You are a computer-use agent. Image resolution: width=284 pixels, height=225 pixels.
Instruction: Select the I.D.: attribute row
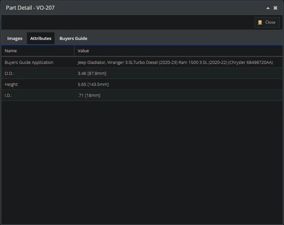(x=142, y=95)
